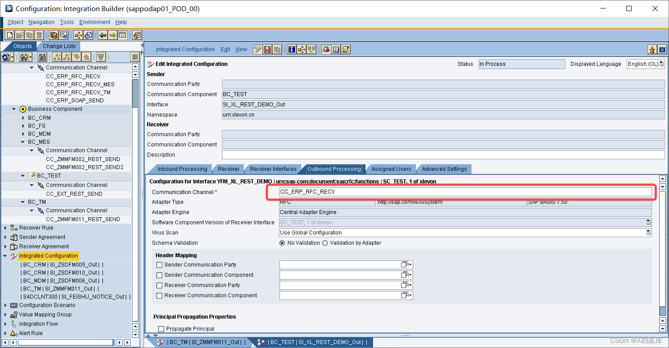Screen dimensions: 669x348
Task: Select CC_ZMMFM002_REST_SEND2 in the tree
Action: pyautogui.click(x=85, y=167)
